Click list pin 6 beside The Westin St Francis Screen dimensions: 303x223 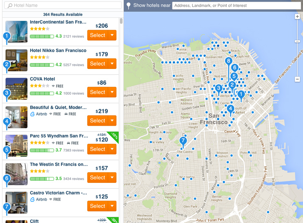(7, 179)
